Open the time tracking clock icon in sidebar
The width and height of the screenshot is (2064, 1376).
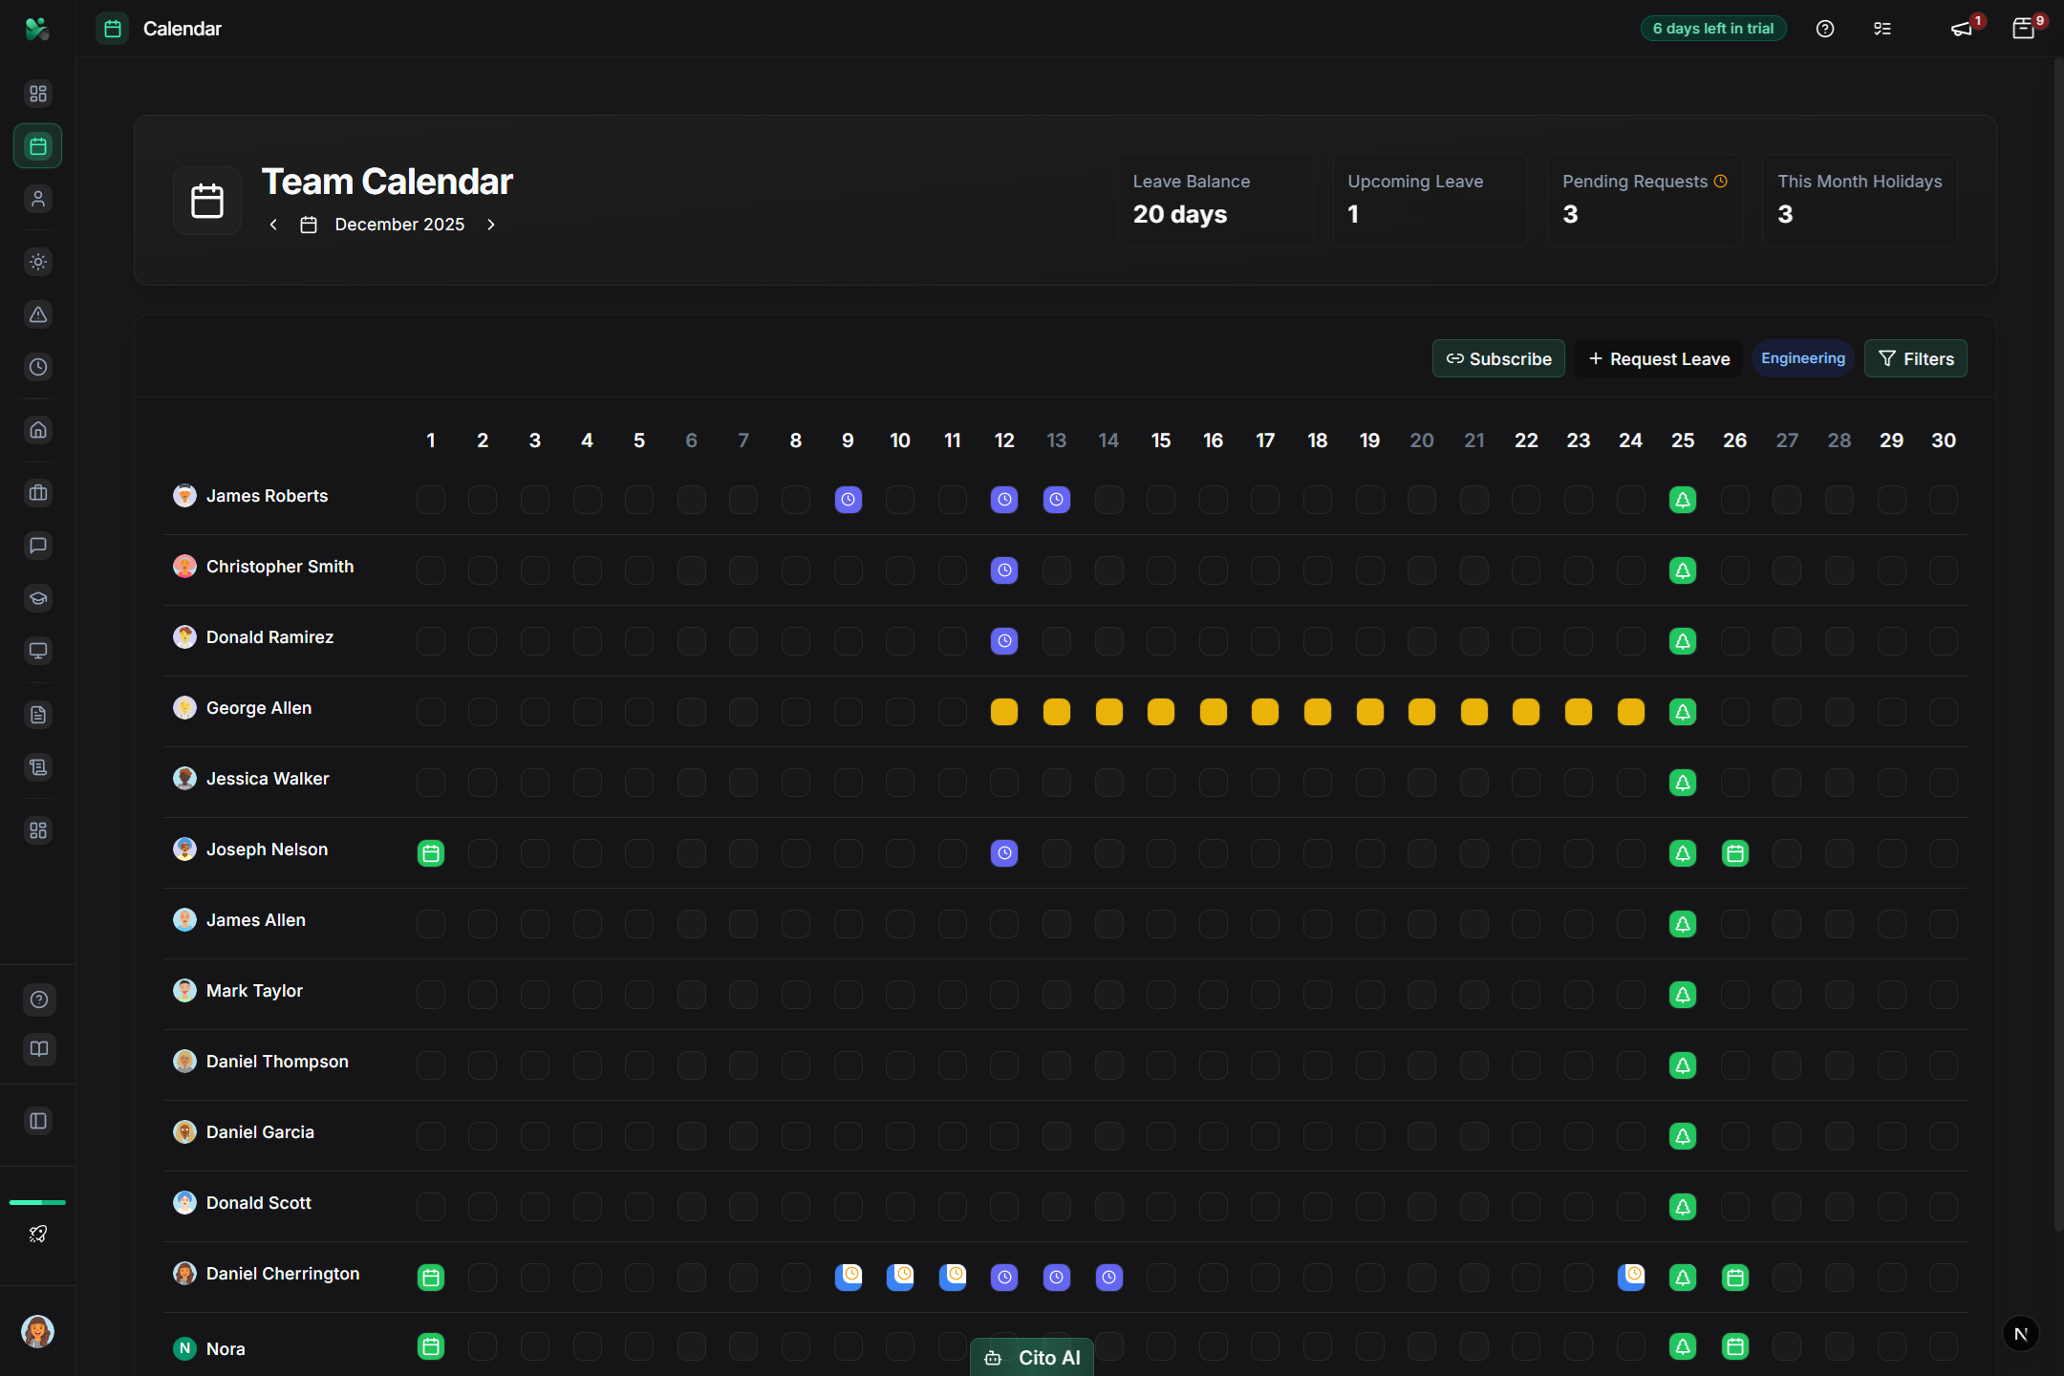[38, 366]
